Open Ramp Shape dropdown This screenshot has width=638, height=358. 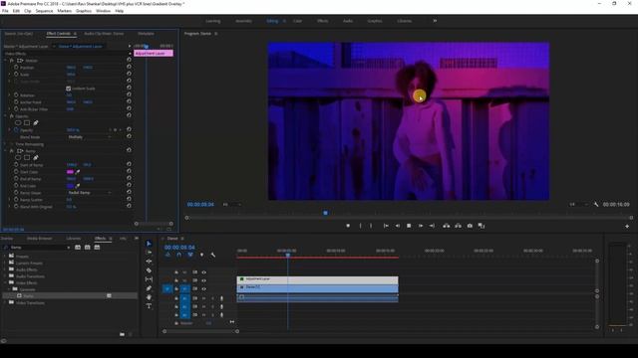90,193
